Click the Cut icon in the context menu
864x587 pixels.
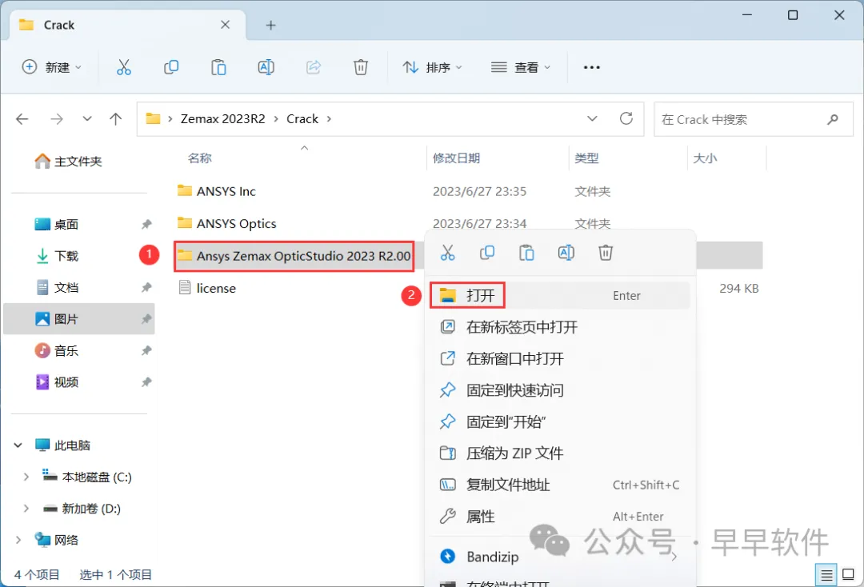tap(447, 253)
